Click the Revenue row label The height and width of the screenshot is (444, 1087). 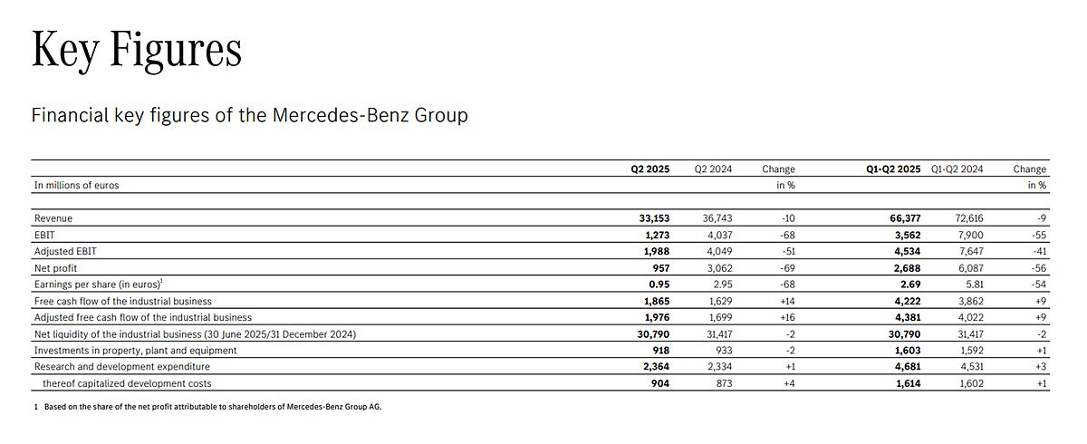coord(53,218)
